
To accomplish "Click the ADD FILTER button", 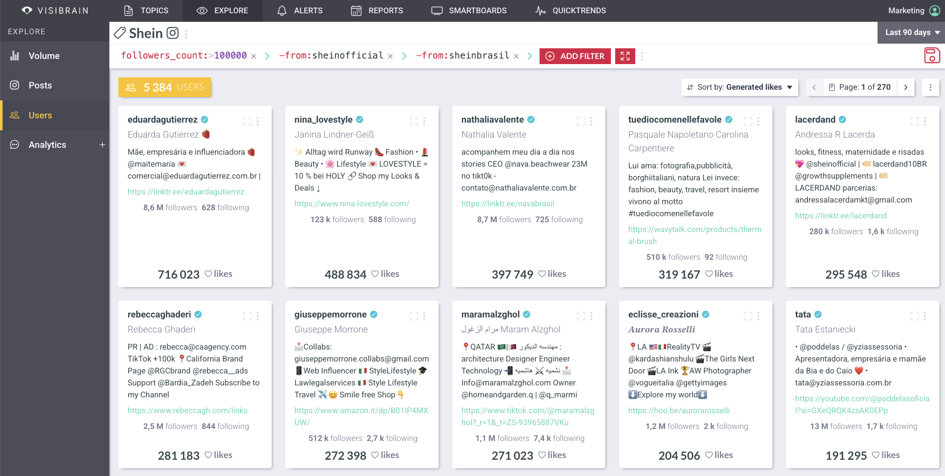I will (x=575, y=56).
